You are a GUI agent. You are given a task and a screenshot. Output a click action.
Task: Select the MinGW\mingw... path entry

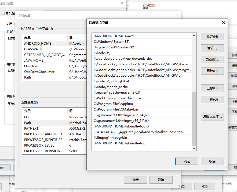142,70
